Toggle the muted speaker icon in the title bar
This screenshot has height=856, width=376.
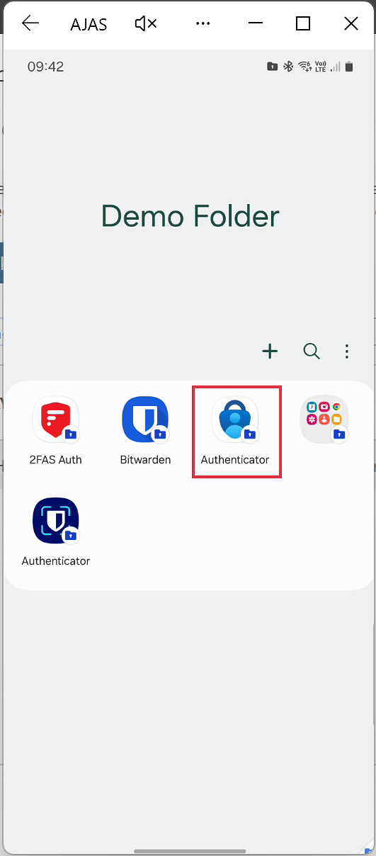145,23
